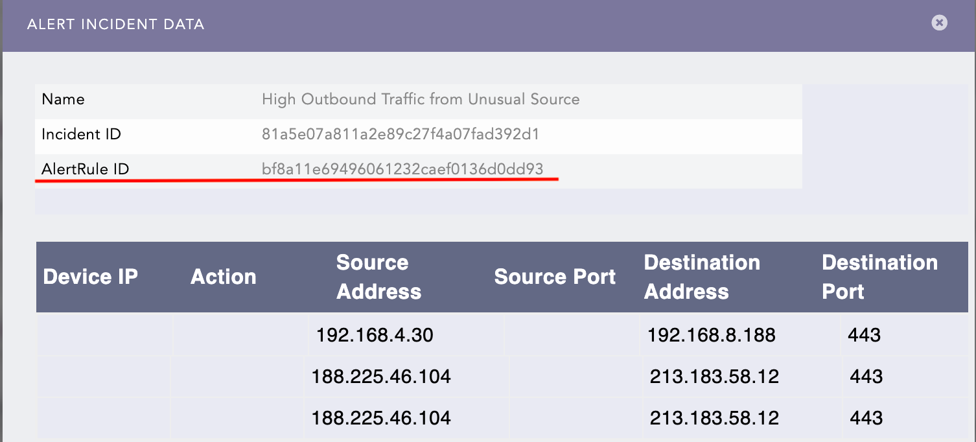Image resolution: width=976 pixels, height=442 pixels.
Task: Click the Incident ID value 81a5e07a…
Action: (401, 135)
